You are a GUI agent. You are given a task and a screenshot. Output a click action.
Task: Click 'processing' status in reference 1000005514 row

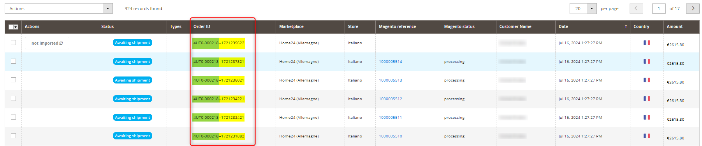pyautogui.click(x=454, y=62)
